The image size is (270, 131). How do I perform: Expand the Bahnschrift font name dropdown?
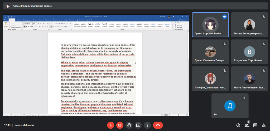[x=31, y=23]
